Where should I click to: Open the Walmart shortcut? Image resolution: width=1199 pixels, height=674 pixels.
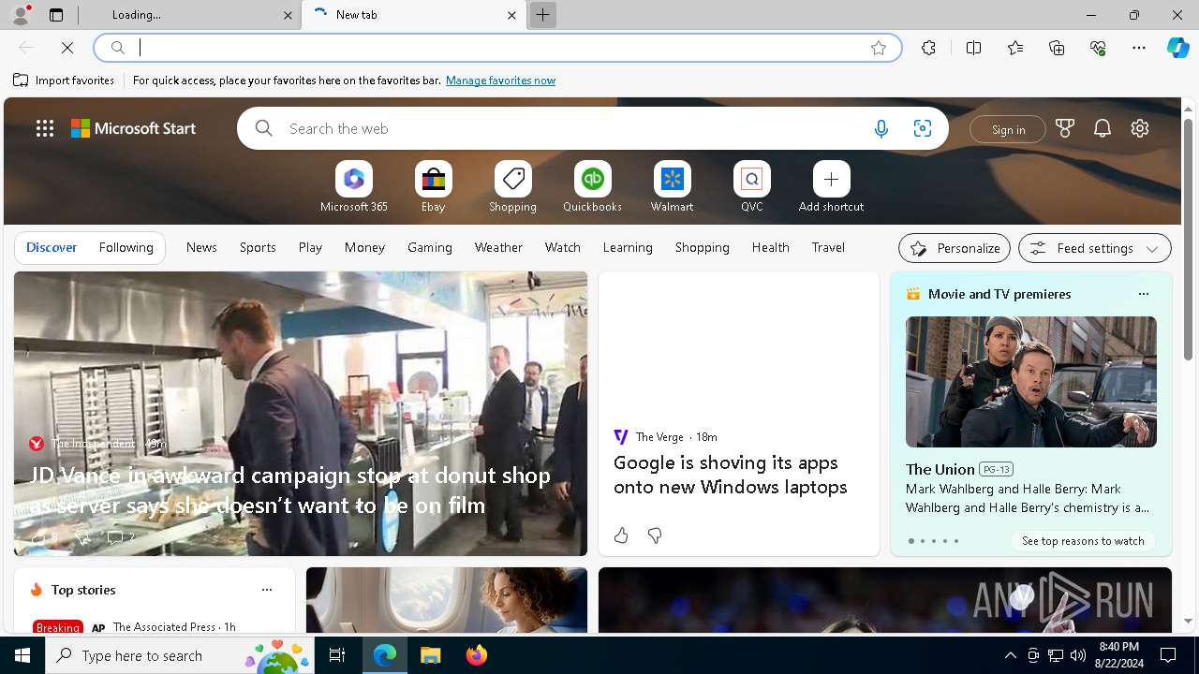tap(672, 179)
